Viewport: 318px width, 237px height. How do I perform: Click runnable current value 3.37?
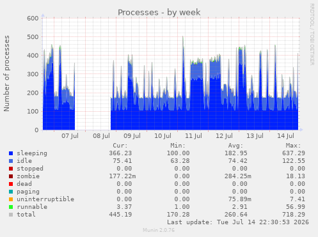[124, 207]
